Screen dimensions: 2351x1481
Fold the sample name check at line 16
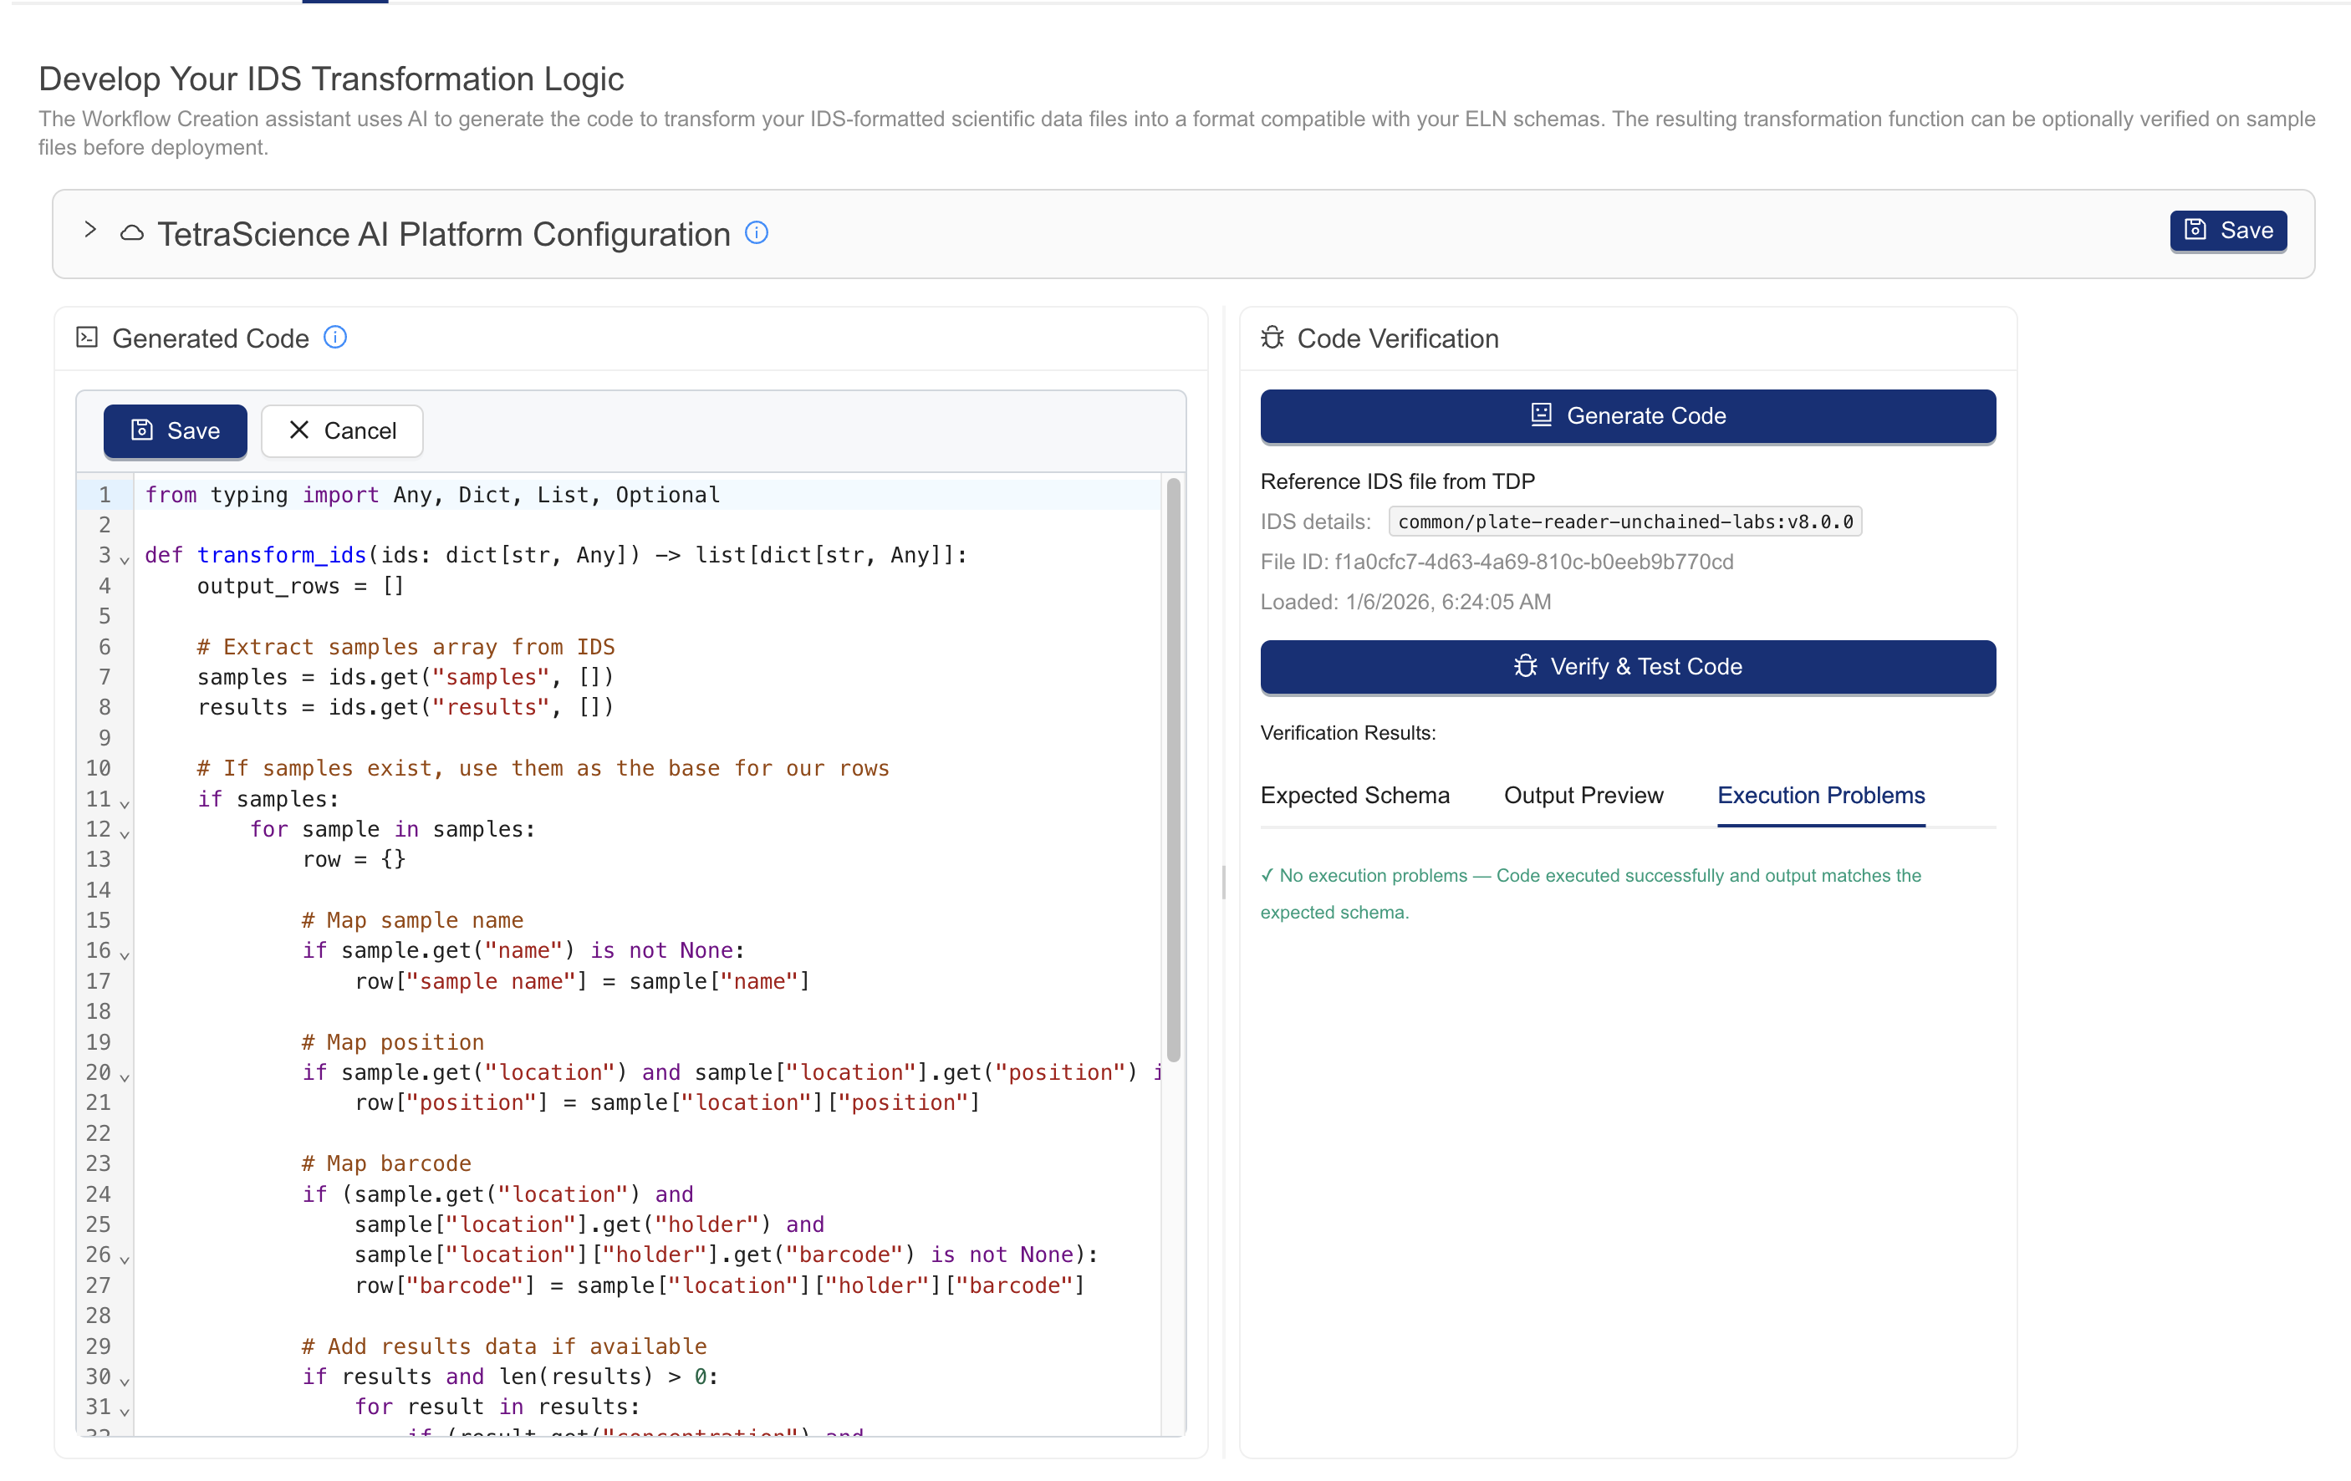[x=125, y=954]
